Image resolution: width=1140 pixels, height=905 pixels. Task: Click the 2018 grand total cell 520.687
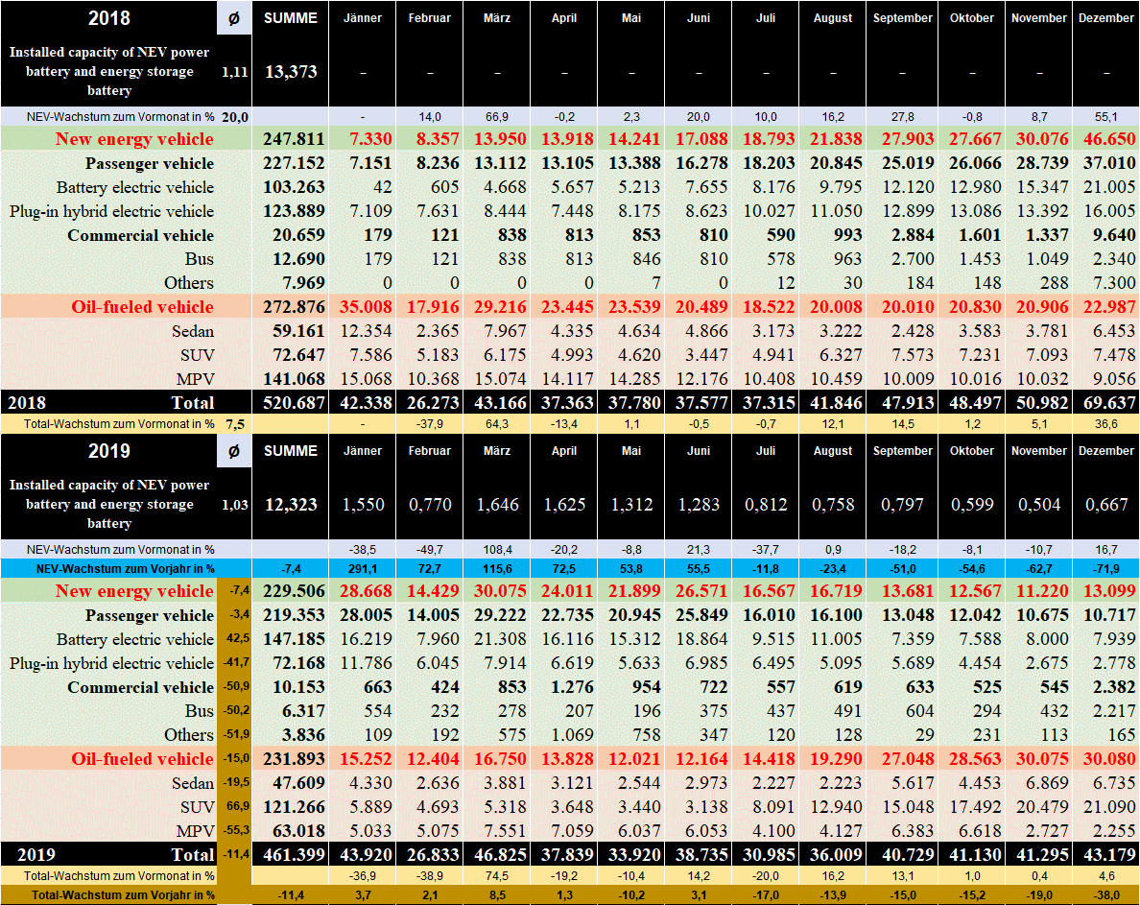pos(290,403)
